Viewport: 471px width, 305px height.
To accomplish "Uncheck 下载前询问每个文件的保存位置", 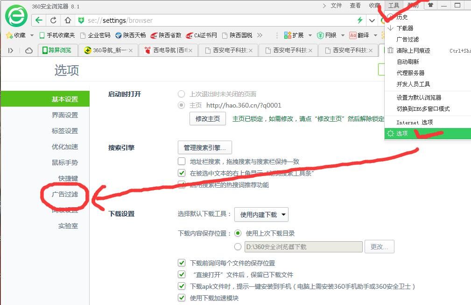I will point(182,263).
